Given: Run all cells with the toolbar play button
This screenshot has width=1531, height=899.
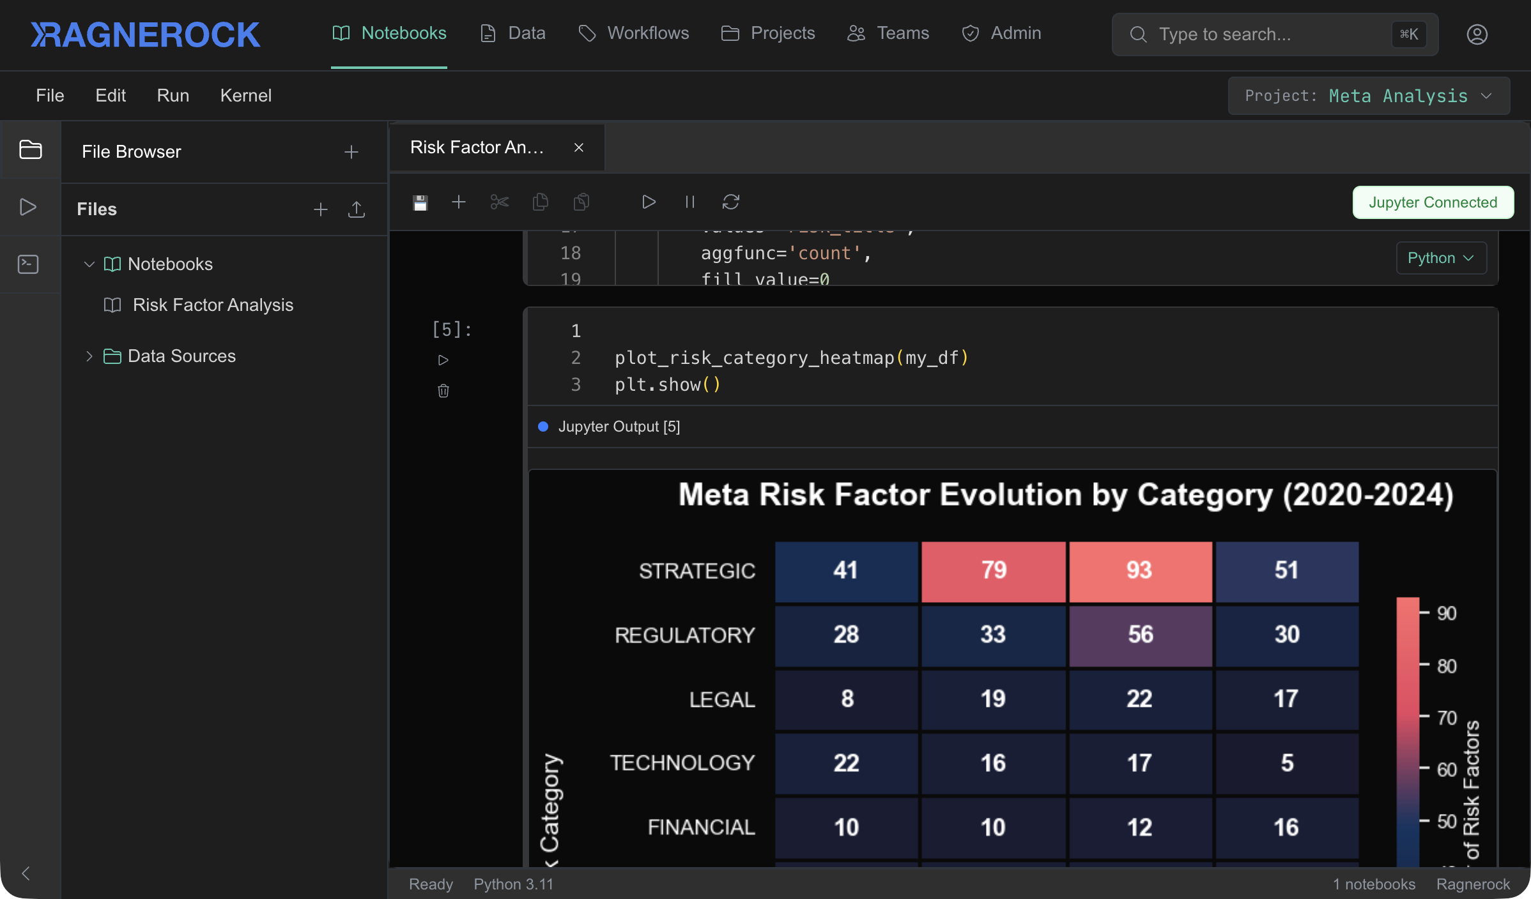Looking at the screenshot, I should pos(649,202).
